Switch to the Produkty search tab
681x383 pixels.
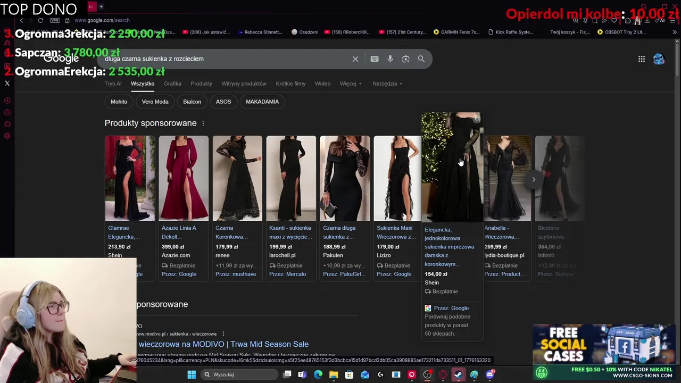tap(201, 84)
